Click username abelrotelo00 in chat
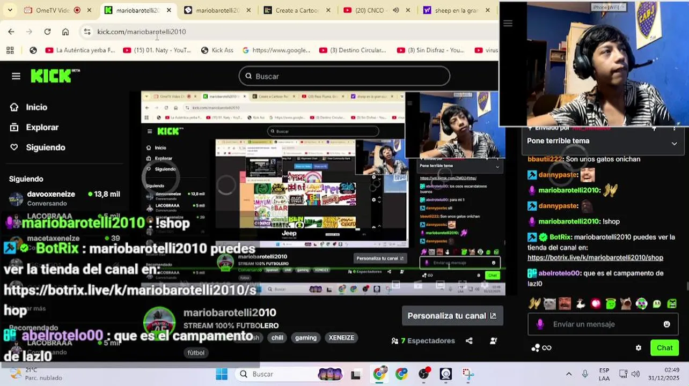Image resolution: width=689 pixels, height=386 pixels. pyautogui.click(x=559, y=273)
